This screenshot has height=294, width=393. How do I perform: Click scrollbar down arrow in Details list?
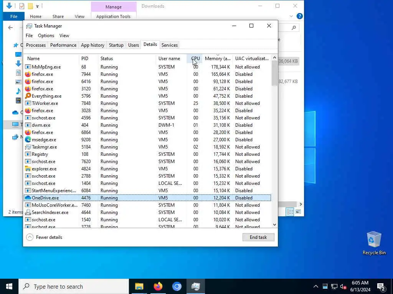click(x=274, y=225)
